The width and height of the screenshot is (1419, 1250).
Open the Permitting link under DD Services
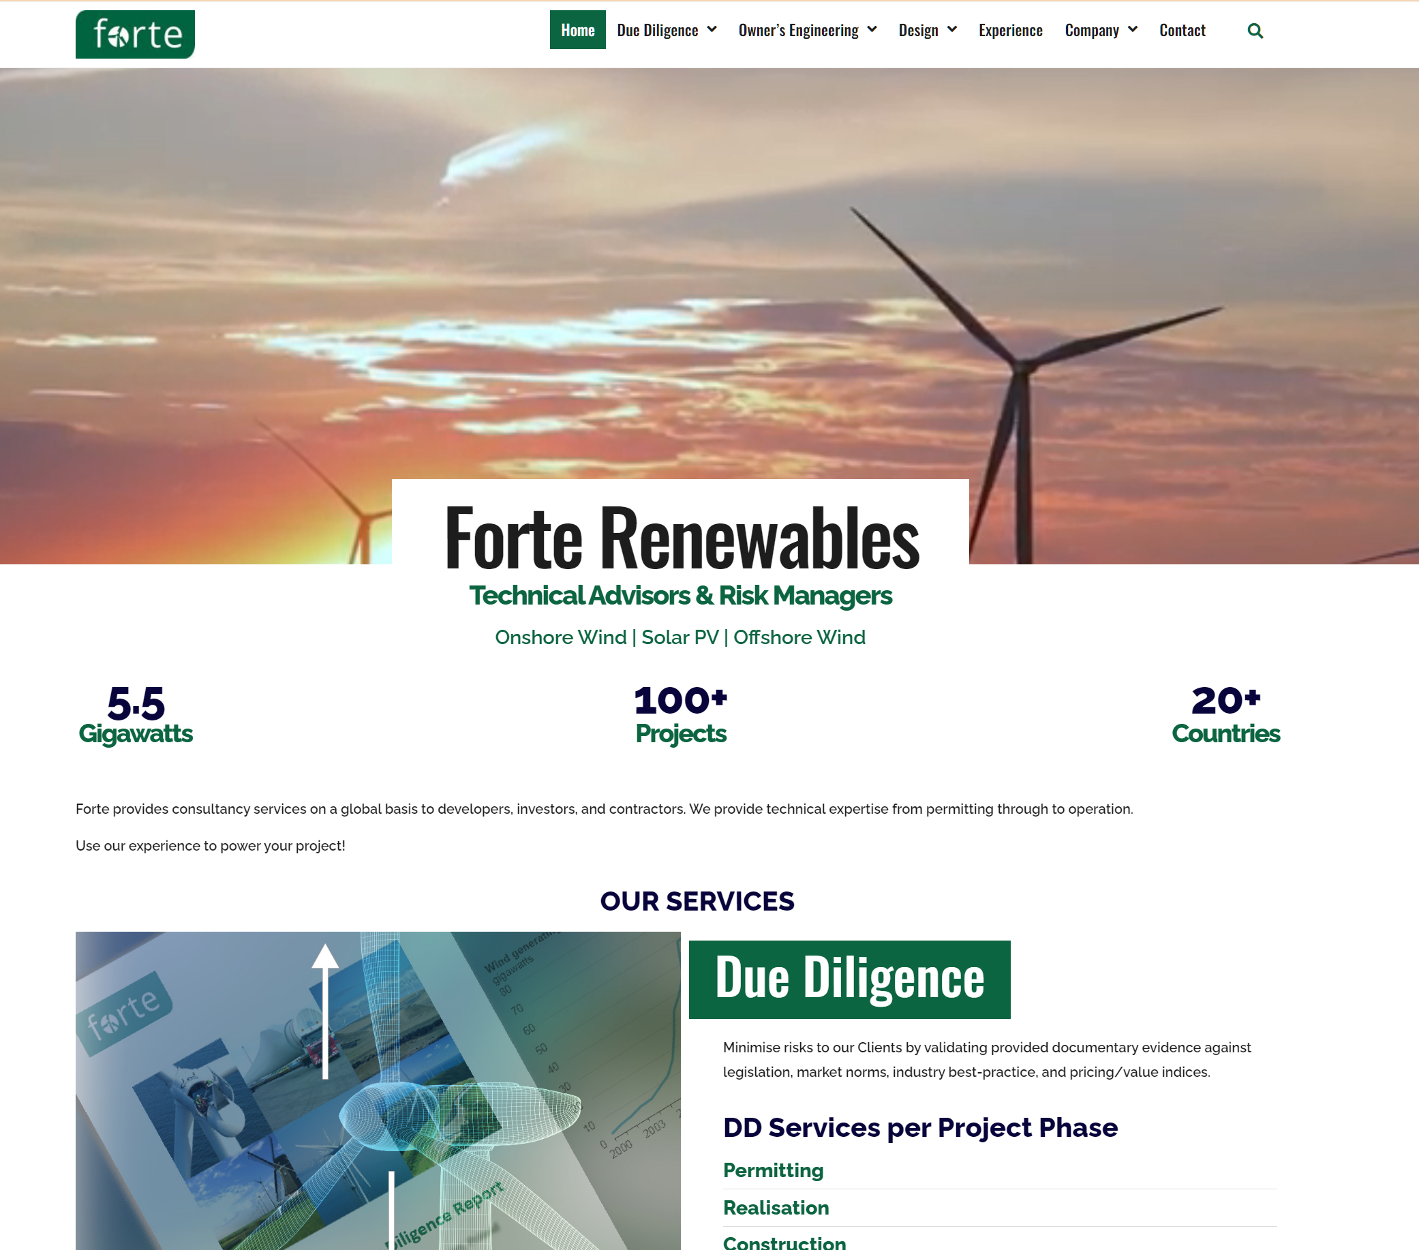pyautogui.click(x=773, y=1170)
